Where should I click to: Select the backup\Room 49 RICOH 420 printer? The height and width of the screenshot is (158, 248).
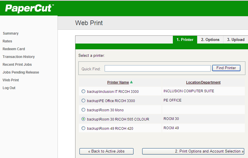[x=84, y=128]
